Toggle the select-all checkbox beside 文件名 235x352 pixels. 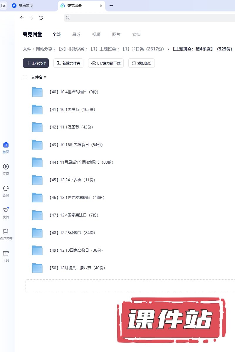(x=25, y=77)
